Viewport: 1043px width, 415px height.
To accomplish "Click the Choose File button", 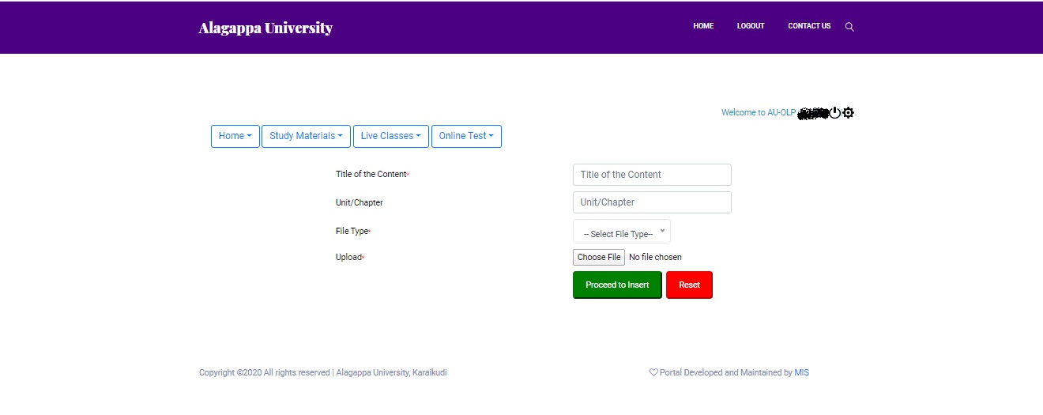I will pyautogui.click(x=599, y=257).
